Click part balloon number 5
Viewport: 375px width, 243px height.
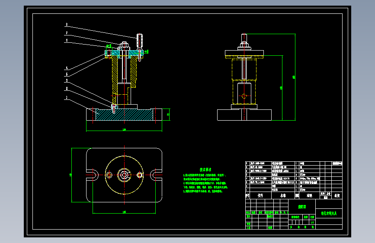click(x=67, y=74)
